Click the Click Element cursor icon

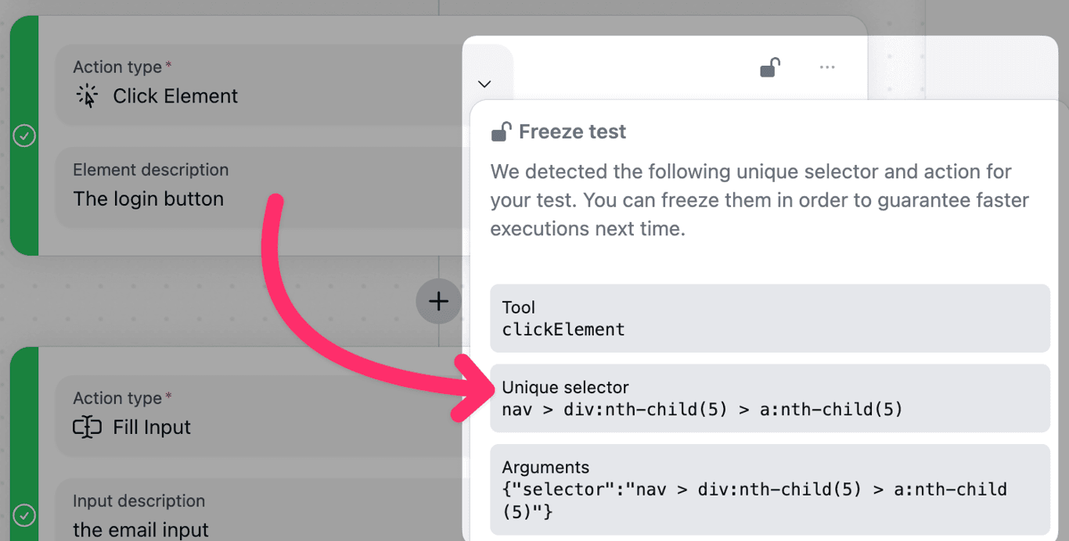click(87, 96)
